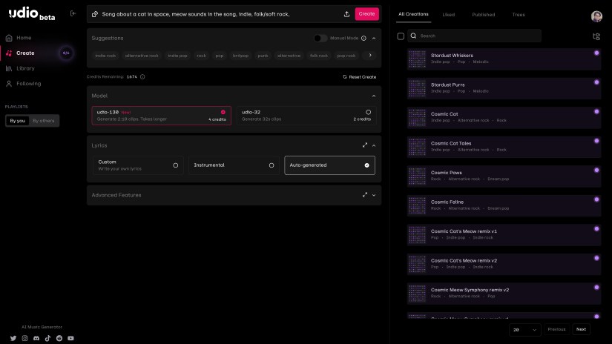Expand the Advanced Features chevron

tap(374, 195)
